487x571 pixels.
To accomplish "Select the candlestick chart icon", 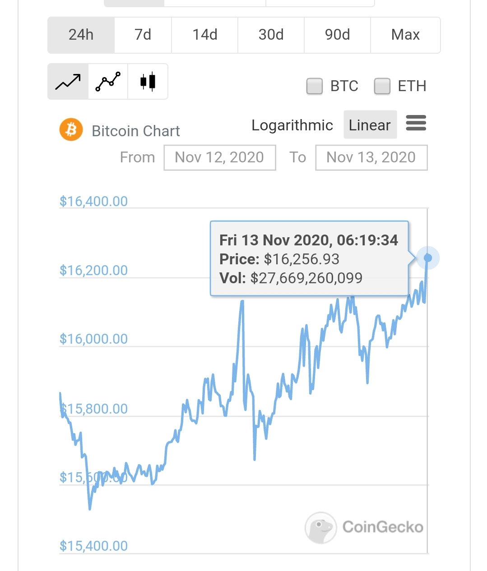I will [x=148, y=82].
